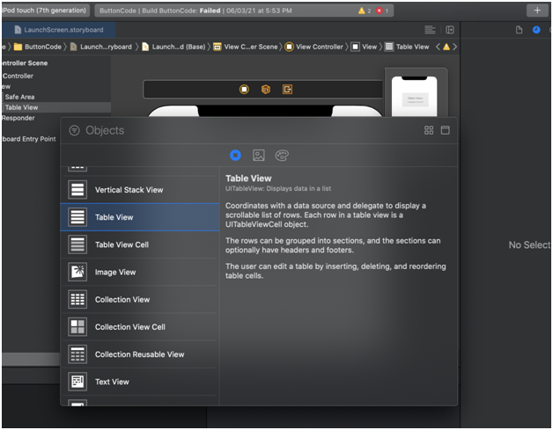Select the Controller outline item
Viewport: 553px width, 430px height.
coord(18,76)
